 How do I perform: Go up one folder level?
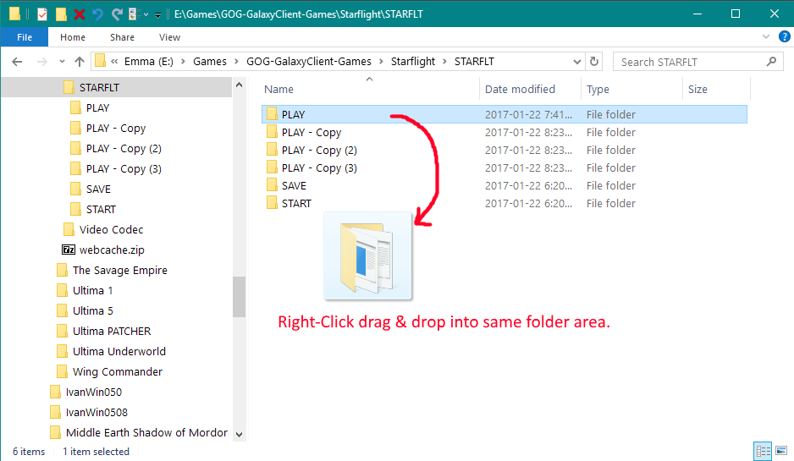click(80, 62)
